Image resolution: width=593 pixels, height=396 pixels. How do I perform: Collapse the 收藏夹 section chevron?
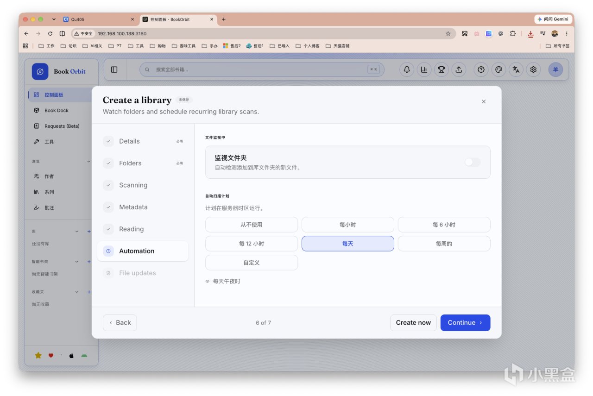(x=77, y=292)
